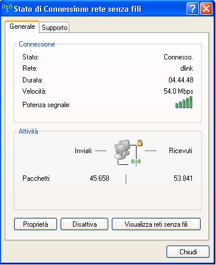Click the gold padlock security icon
The width and height of the screenshot is (216, 265).
coord(139,143)
